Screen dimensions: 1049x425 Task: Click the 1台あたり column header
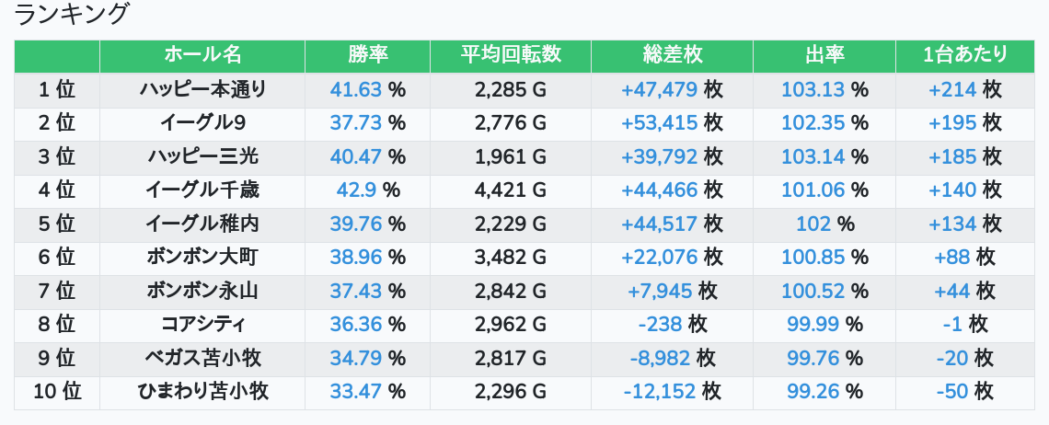[x=964, y=56]
